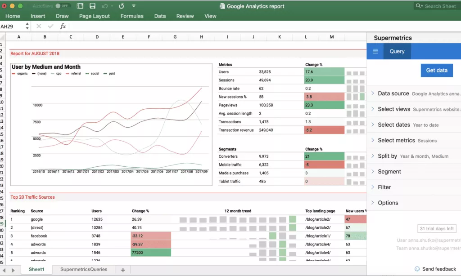Click the fx insert function icon
461x276 pixels.
[x=63, y=27]
